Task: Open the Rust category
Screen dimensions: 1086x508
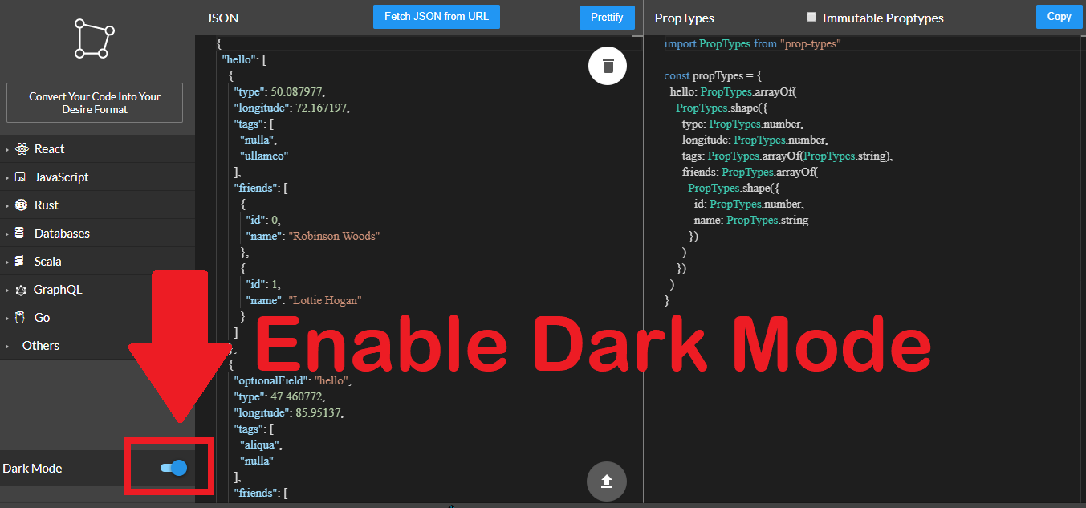Action: 47,205
